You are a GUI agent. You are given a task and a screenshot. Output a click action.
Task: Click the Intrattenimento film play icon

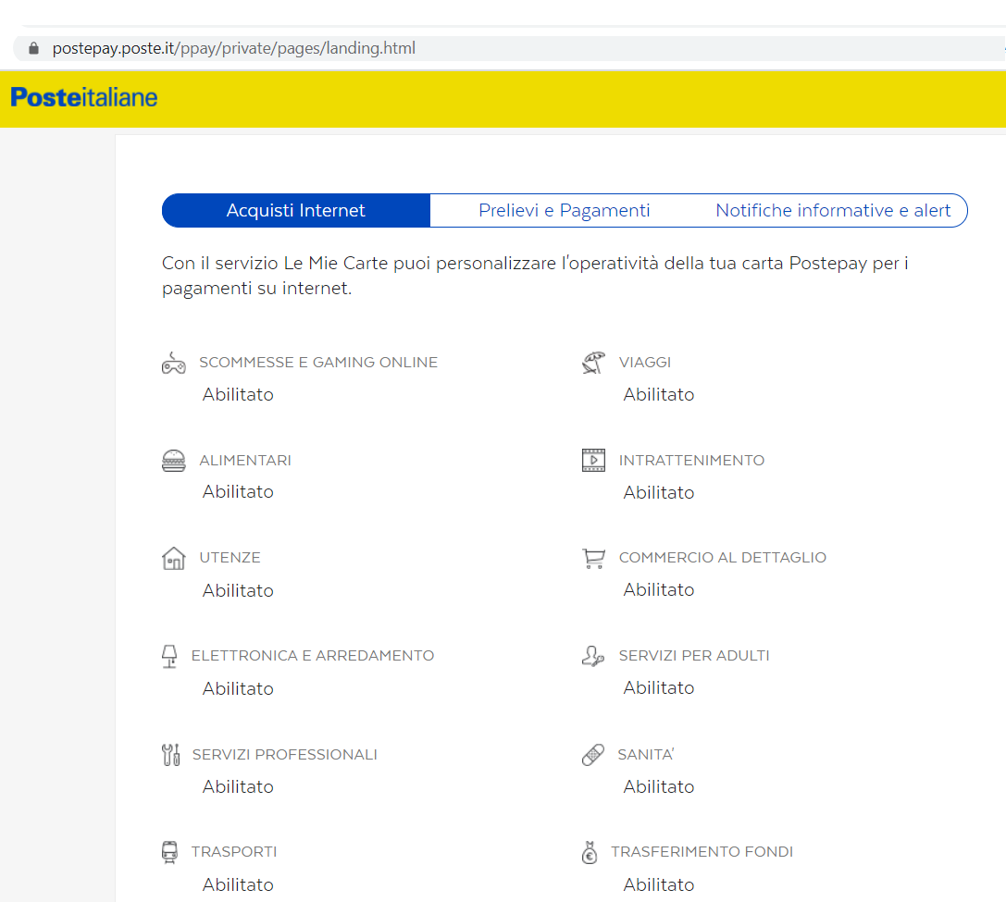593,460
